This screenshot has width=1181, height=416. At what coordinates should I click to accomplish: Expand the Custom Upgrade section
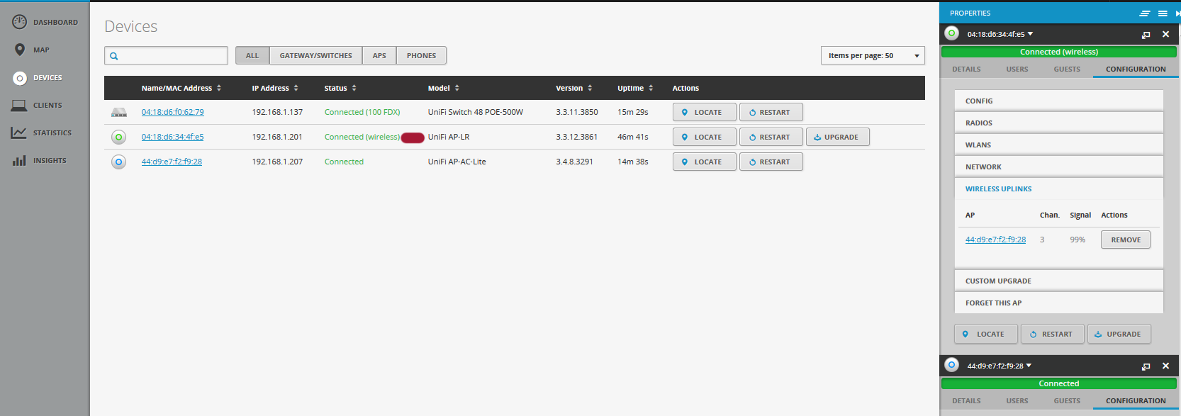[x=1059, y=281]
